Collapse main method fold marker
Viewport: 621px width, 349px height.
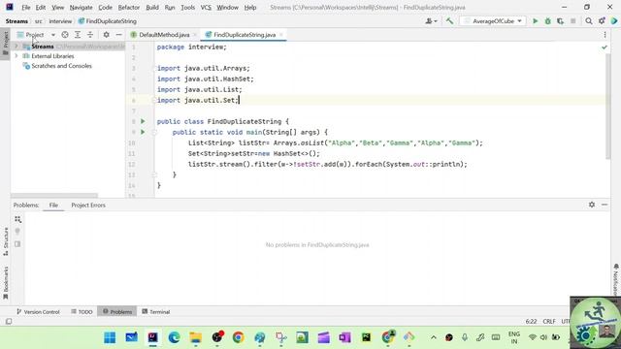(x=155, y=132)
